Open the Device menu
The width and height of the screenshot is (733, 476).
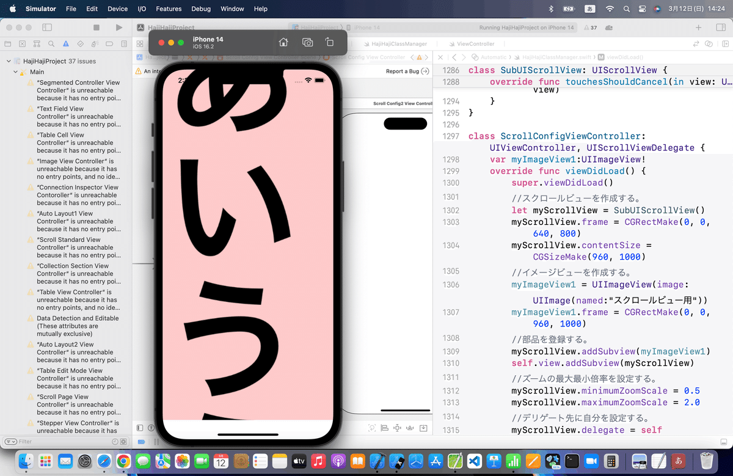coord(117,9)
